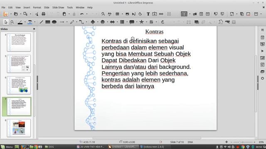Click the Display Grid dotted icon
Screen dimensions: 266x149
point(169,14)
